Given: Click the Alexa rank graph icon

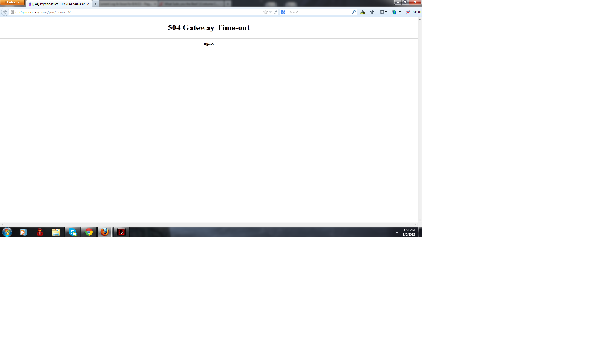Looking at the screenshot, I should 408,12.
